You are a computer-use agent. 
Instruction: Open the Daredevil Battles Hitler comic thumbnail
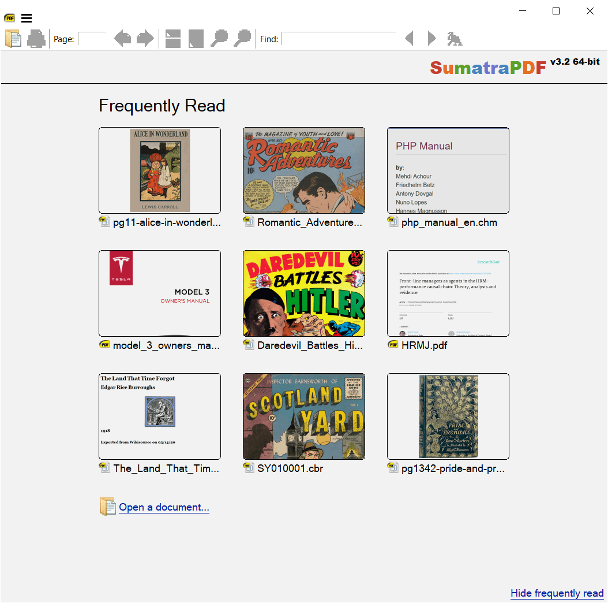(x=304, y=293)
